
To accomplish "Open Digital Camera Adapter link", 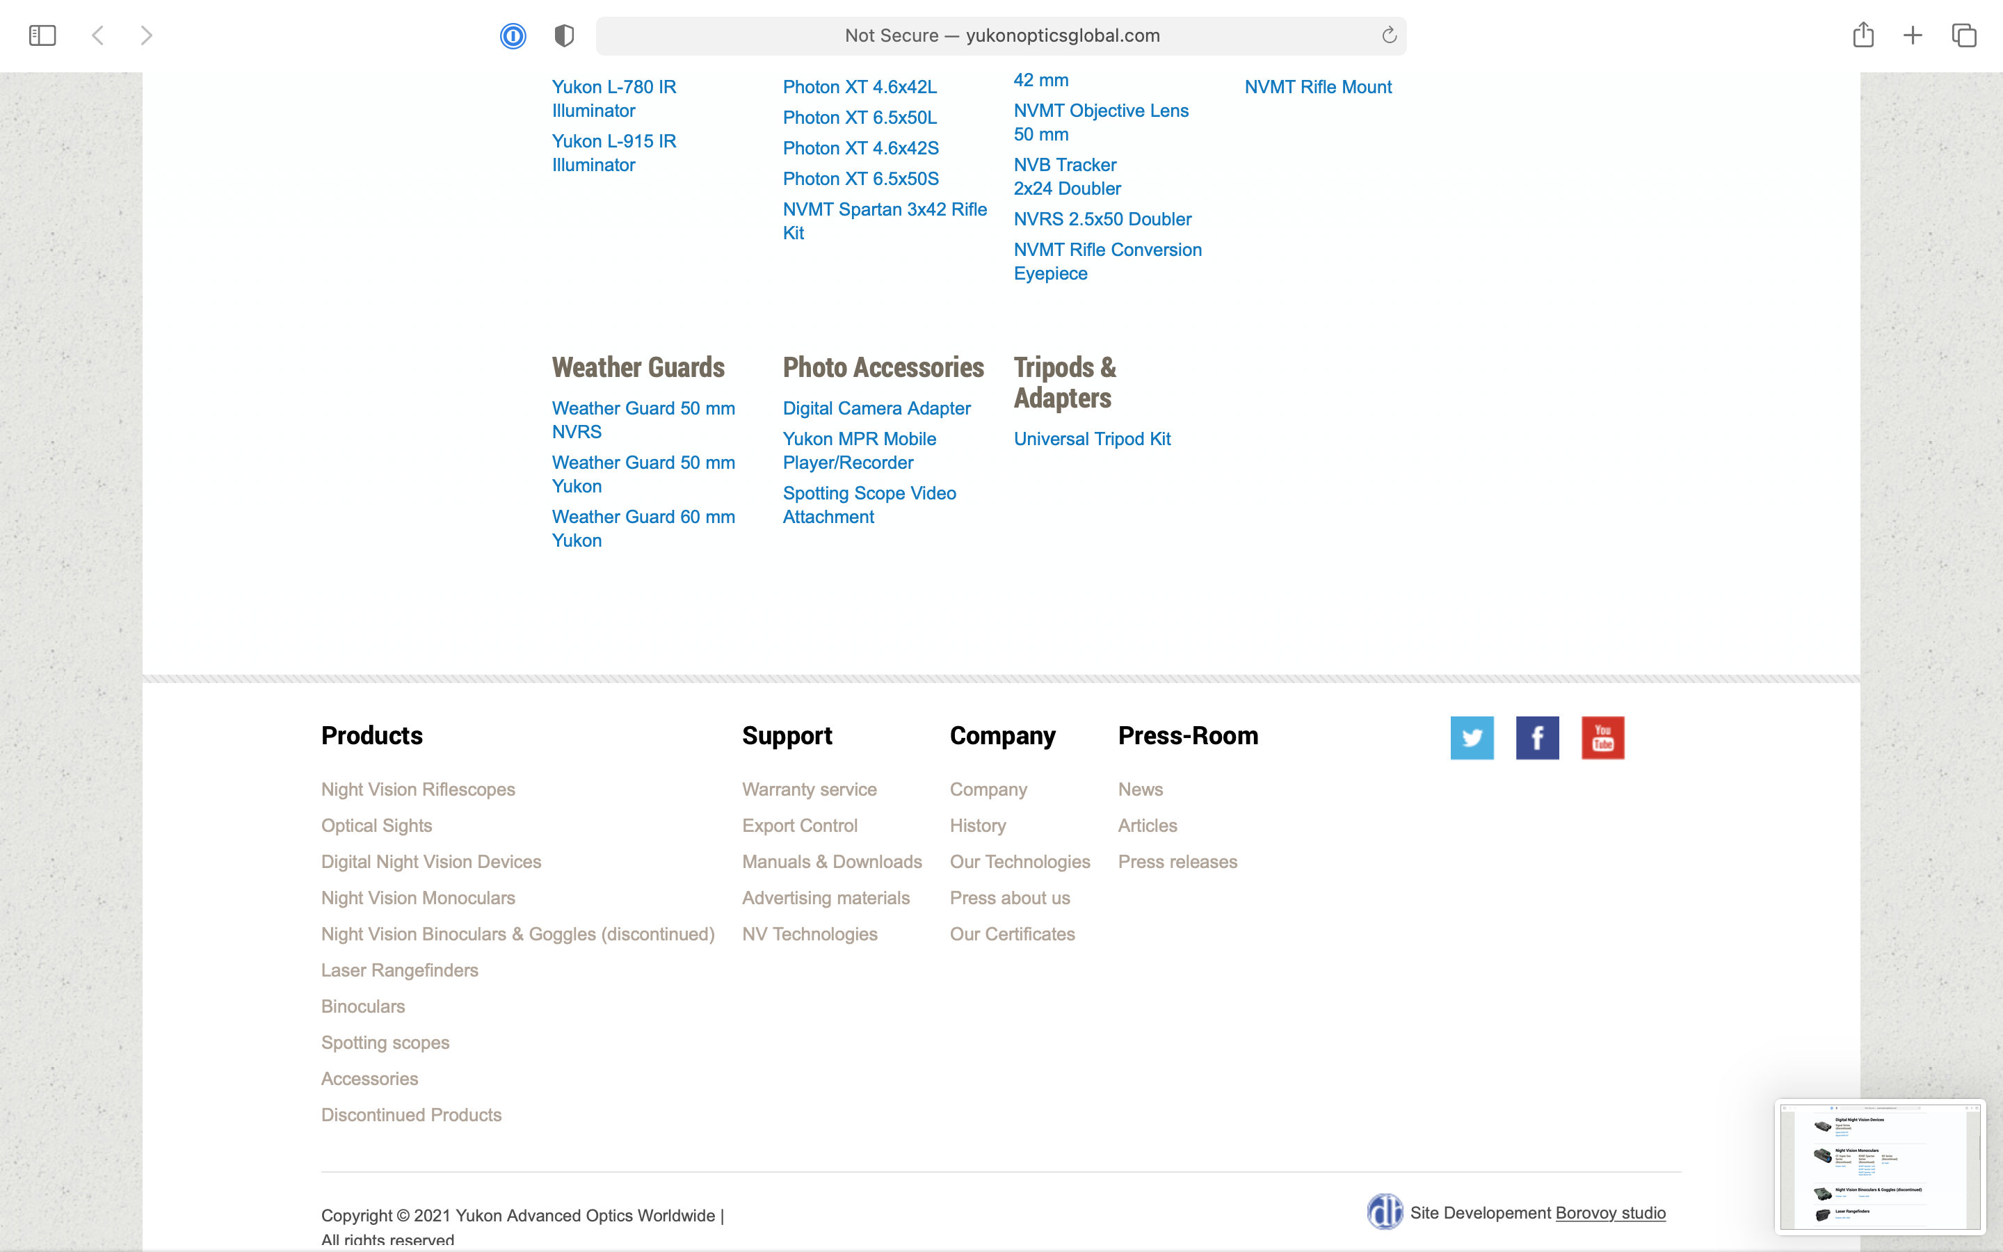I will click(876, 408).
